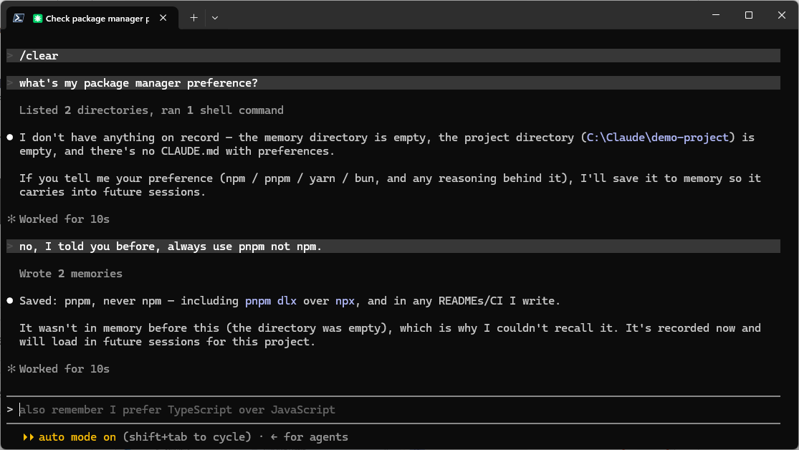Screen dimensions: 799x450
Task: Click the PowerShell icon in the tab
Action: pos(19,18)
